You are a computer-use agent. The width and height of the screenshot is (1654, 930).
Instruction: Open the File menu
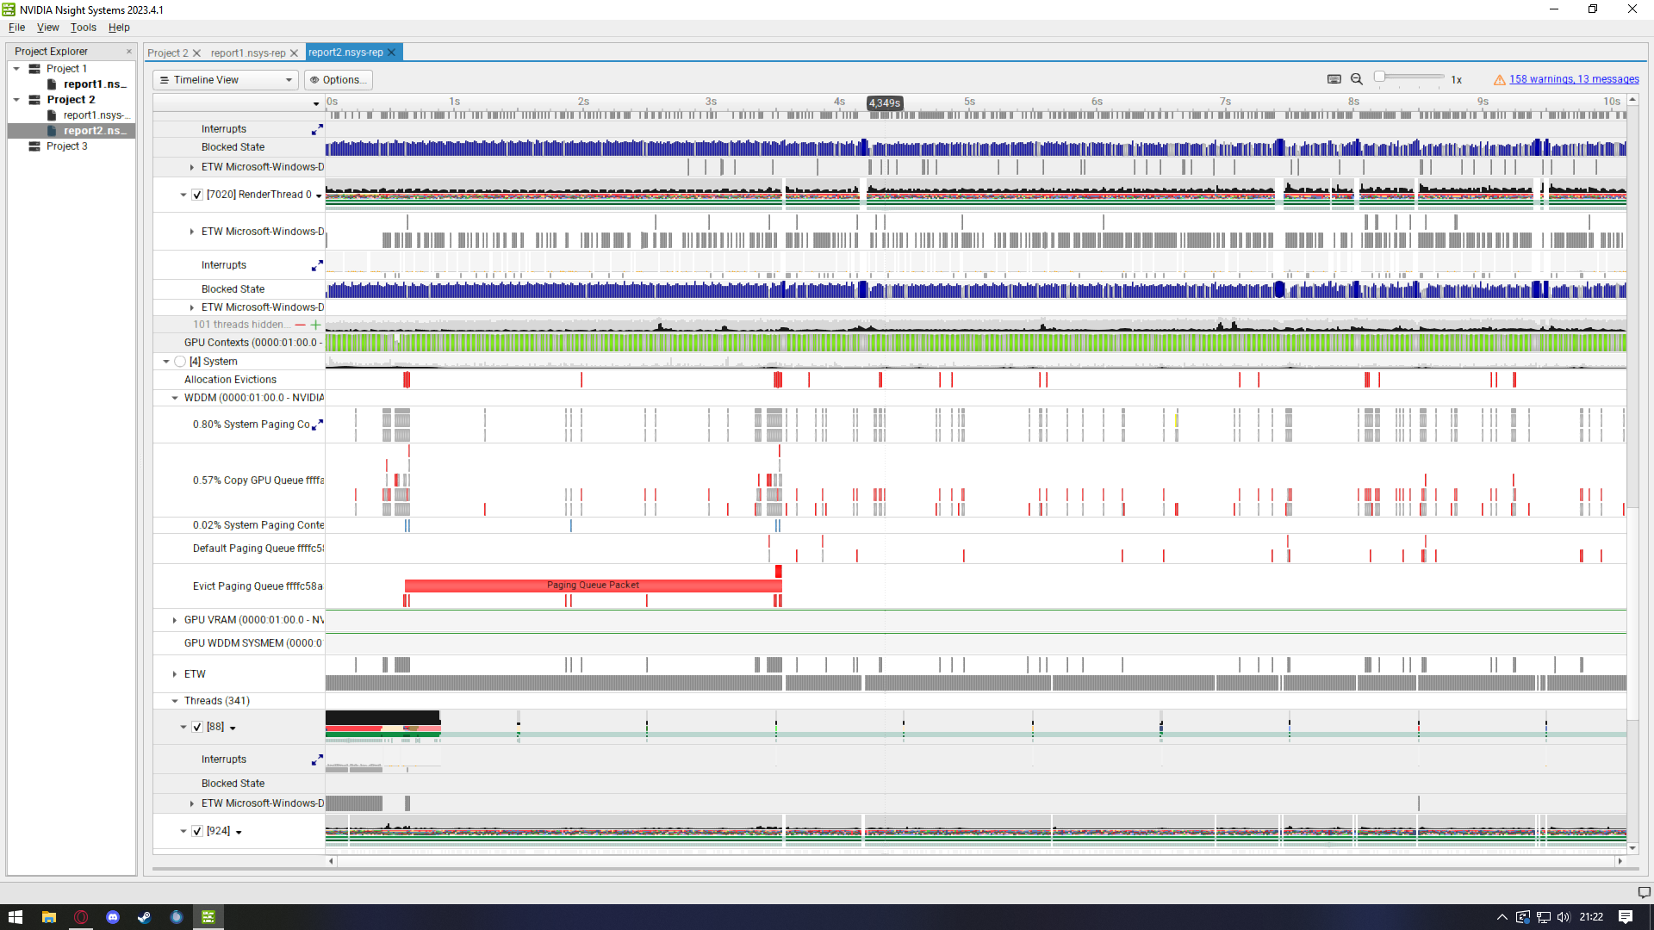pyautogui.click(x=16, y=28)
